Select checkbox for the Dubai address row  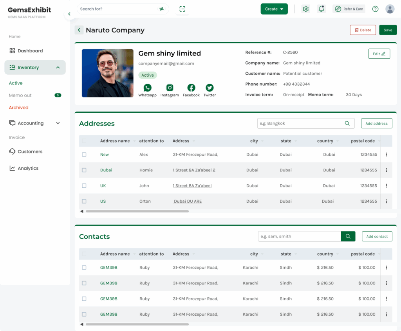84,170
